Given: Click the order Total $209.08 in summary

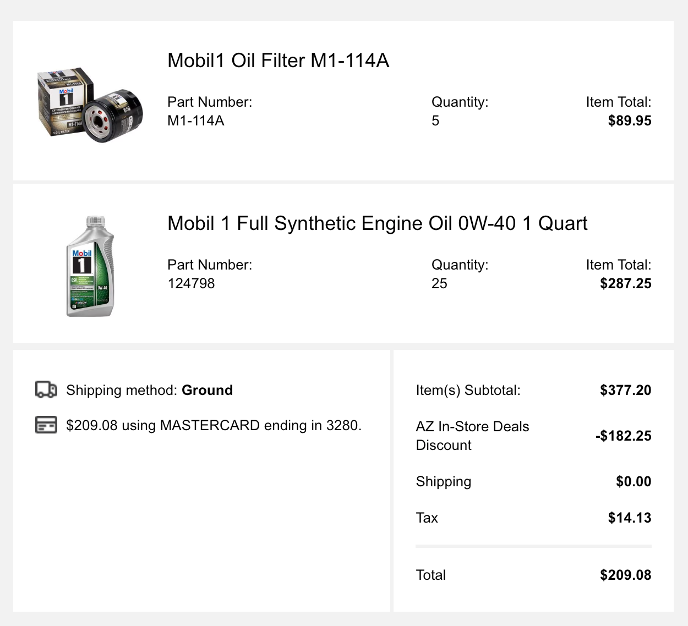Looking at the screenshot, I should click(625, 575).
